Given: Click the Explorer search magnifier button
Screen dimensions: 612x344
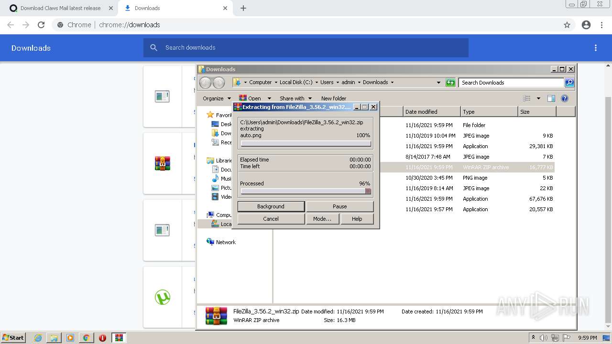Looking at the screenshot, I should pos(569,83).
